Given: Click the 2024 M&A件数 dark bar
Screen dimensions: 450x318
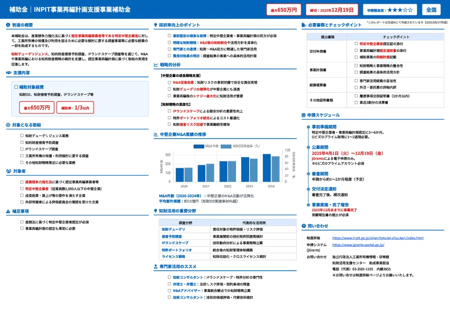Looking at the screenshot, I should 266,168.
